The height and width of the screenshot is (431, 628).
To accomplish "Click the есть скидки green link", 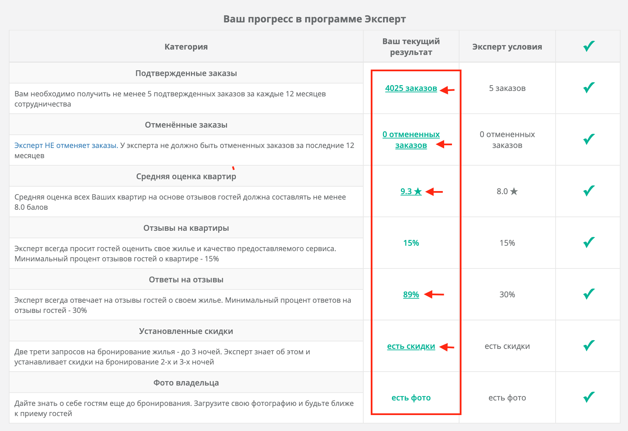I will tap(411, 346).
